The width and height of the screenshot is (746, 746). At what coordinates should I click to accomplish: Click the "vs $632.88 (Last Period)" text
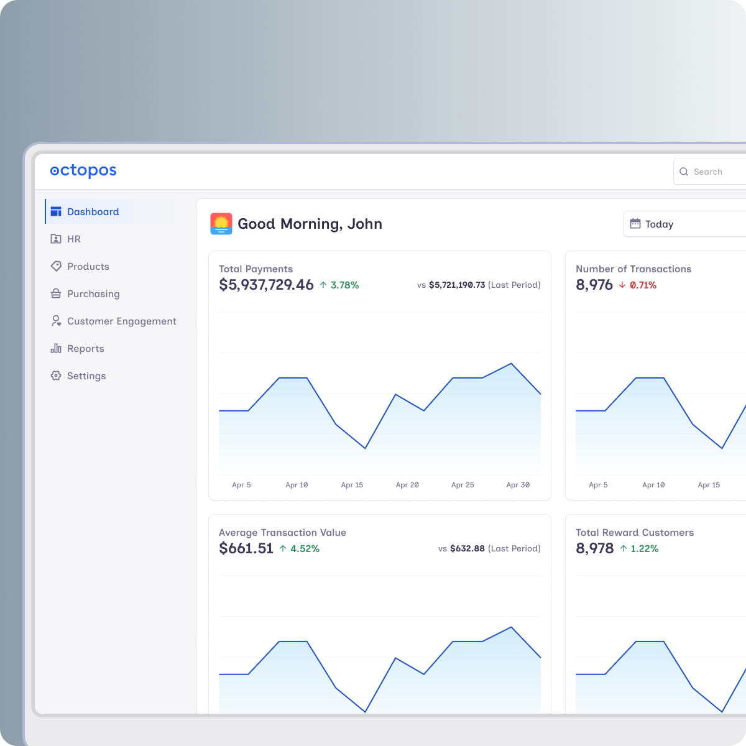click(x=489, y=548)
